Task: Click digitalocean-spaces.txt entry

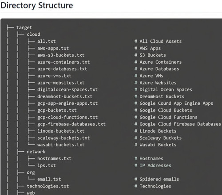Action: [67, 89]
